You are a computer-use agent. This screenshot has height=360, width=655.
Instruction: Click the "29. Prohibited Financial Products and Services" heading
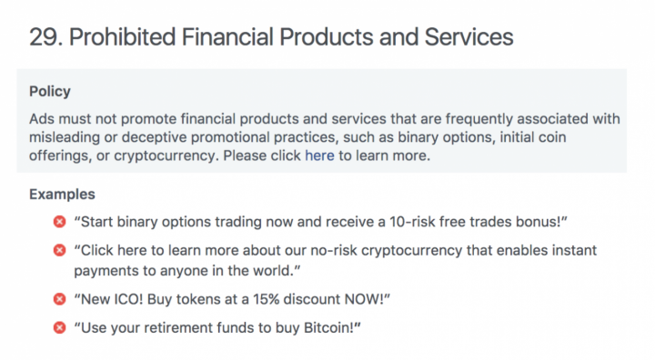click(x=271, y=36)
